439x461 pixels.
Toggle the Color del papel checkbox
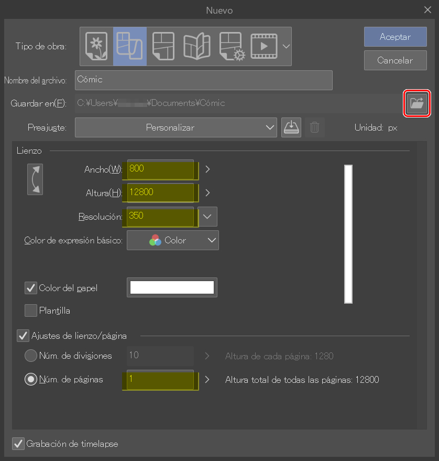(x=30, y=288)
